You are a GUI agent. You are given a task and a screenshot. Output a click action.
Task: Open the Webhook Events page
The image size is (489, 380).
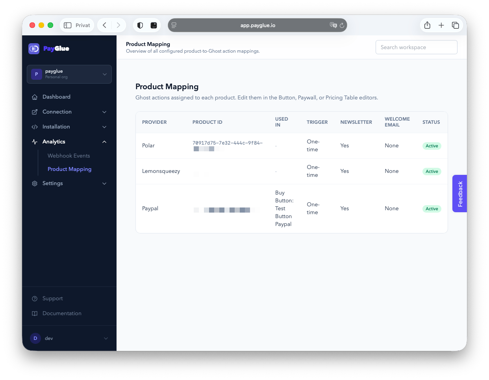69,156
